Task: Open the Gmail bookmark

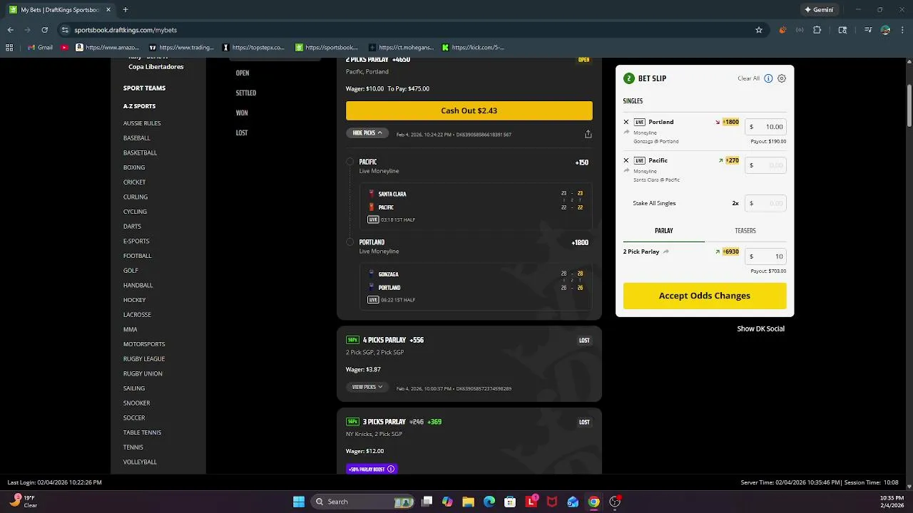Action: [40, 48]
